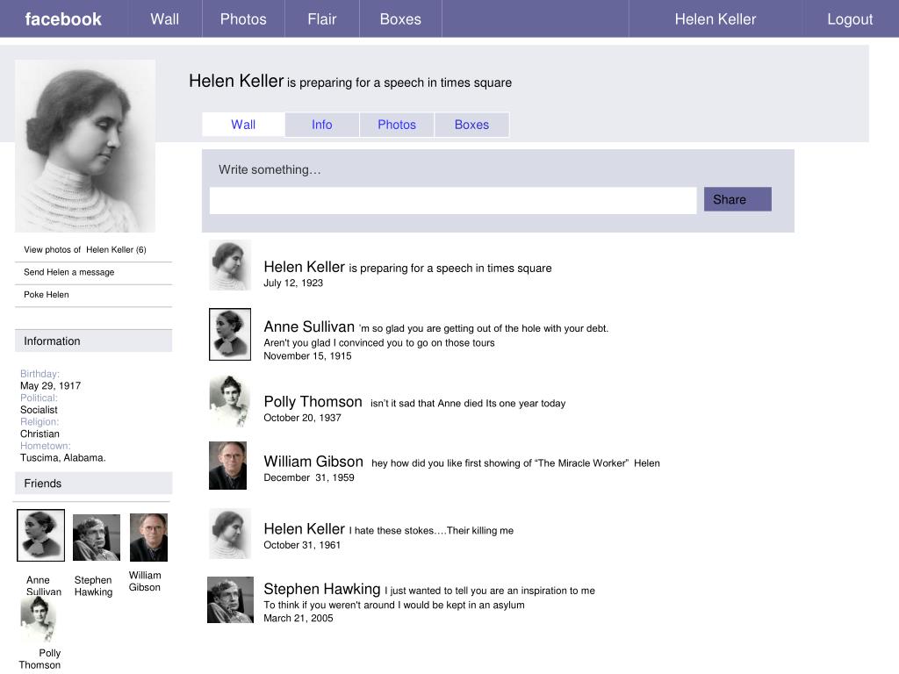
Task: Click Stephen Hawking's avatar on wall post
Action: [x=230, y=599]
